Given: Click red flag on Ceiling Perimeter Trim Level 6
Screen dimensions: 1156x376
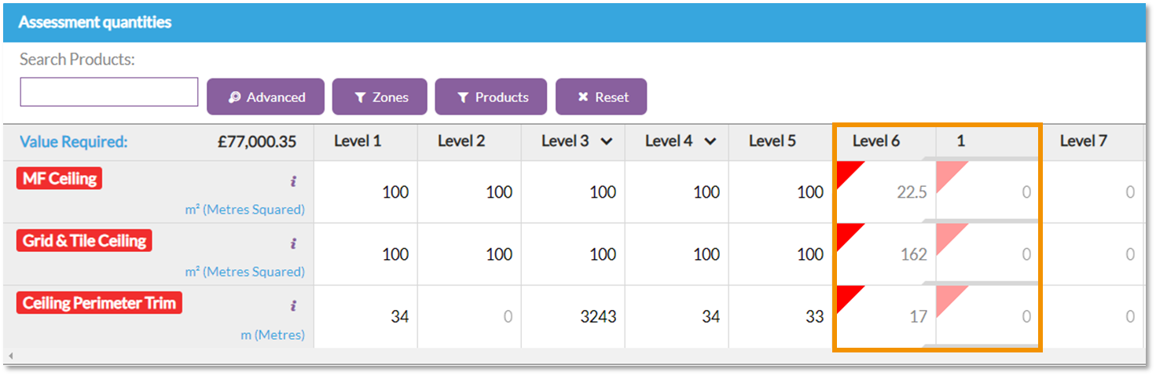Looking at the screenshot, I should pyautogui.click(x=846, y=295).
